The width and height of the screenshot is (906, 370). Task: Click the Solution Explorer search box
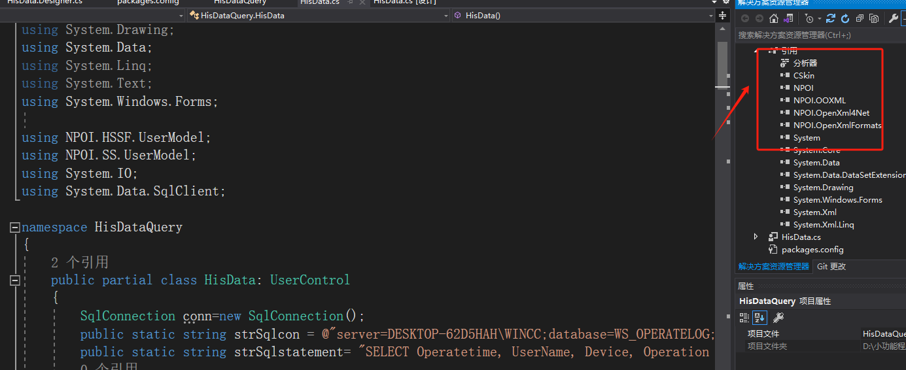[818, 35]
